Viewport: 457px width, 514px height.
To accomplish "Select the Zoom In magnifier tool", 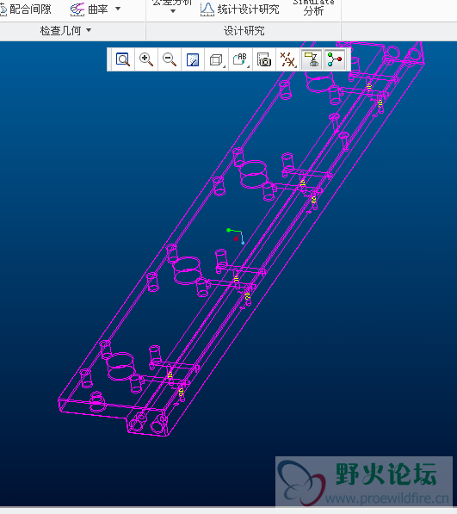I will coord(146,59).
